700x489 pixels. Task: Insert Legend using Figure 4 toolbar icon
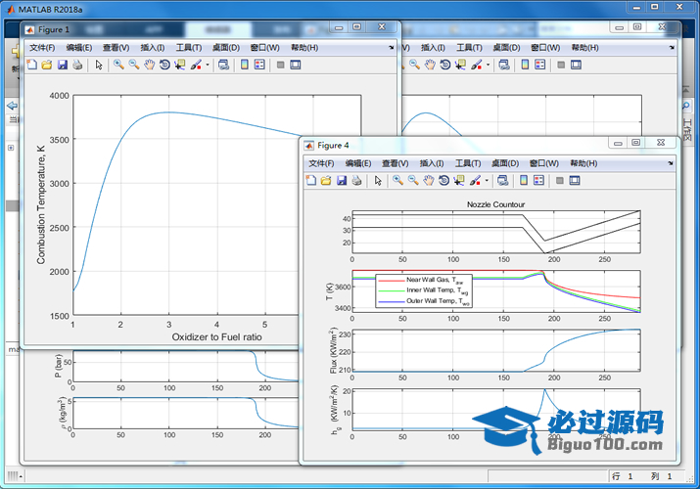click(x=538, y=181)
